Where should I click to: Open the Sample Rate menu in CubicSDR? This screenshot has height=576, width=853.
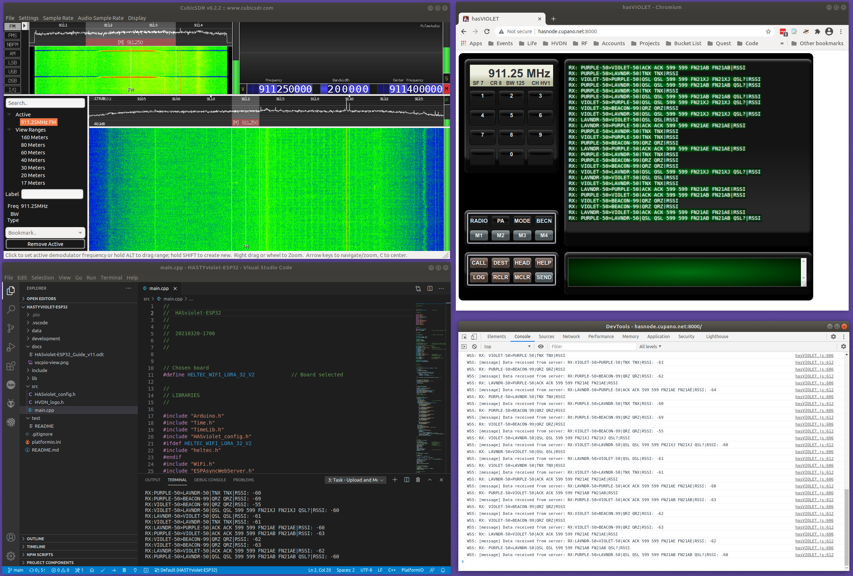tap(58, 18)
